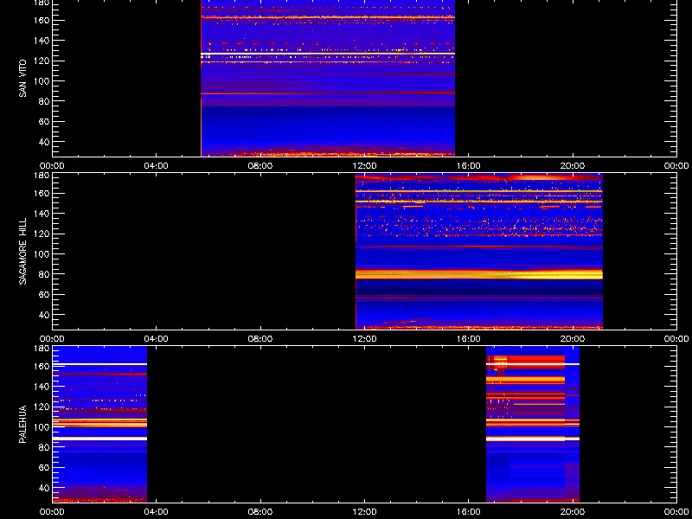Click the 40 frequency label on San Vito axis
Screen dimensions: 692x519
[x=44, y=142]
